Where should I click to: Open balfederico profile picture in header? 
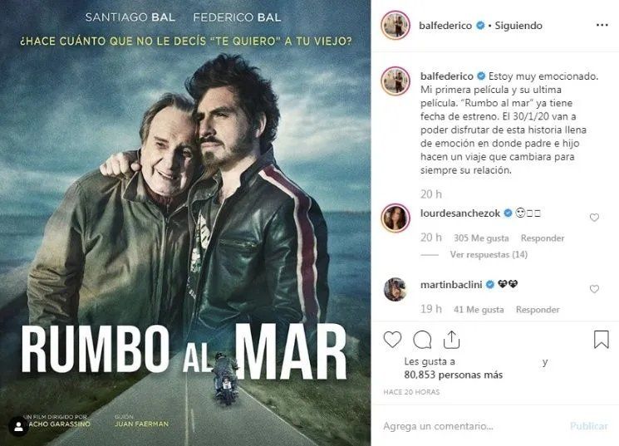pos(395,26)
